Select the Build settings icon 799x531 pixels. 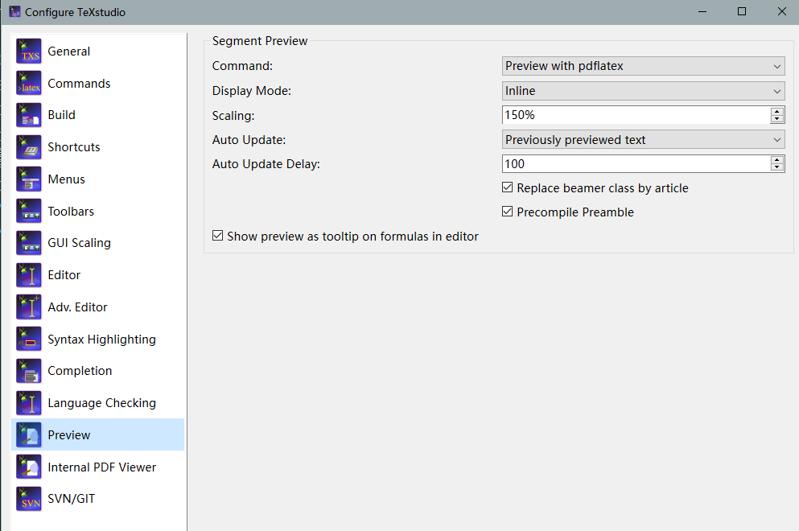coord(29,115)
